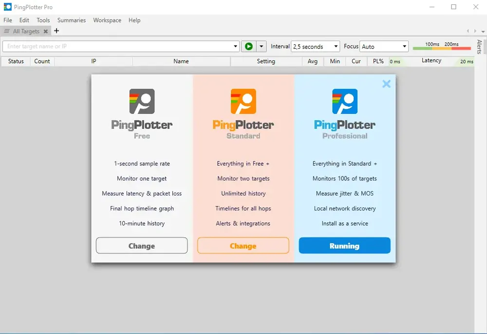Image resolution: width=487 pixels, height=334 pixels.
Task: Sort by the PL% column header
Action: [378, 61]
